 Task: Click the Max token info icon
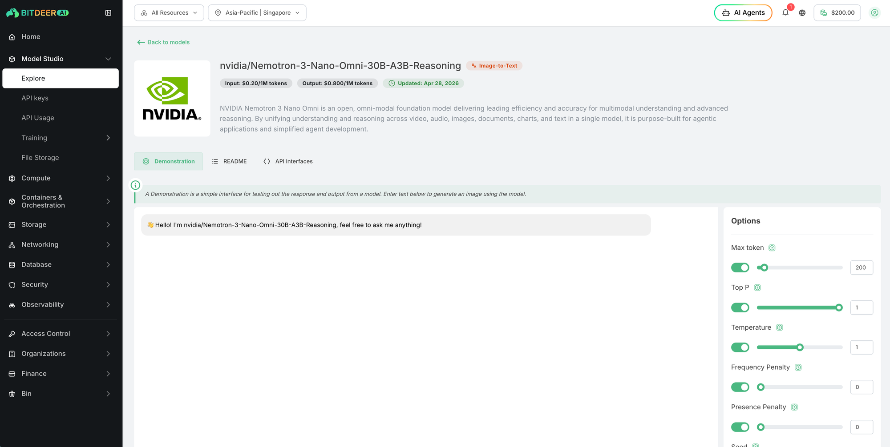(x=772, y=248)
